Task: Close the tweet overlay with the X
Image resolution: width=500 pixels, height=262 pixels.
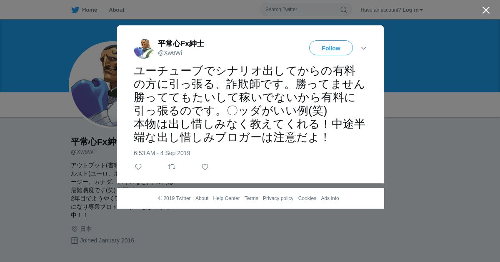Action: pos(486,10)
